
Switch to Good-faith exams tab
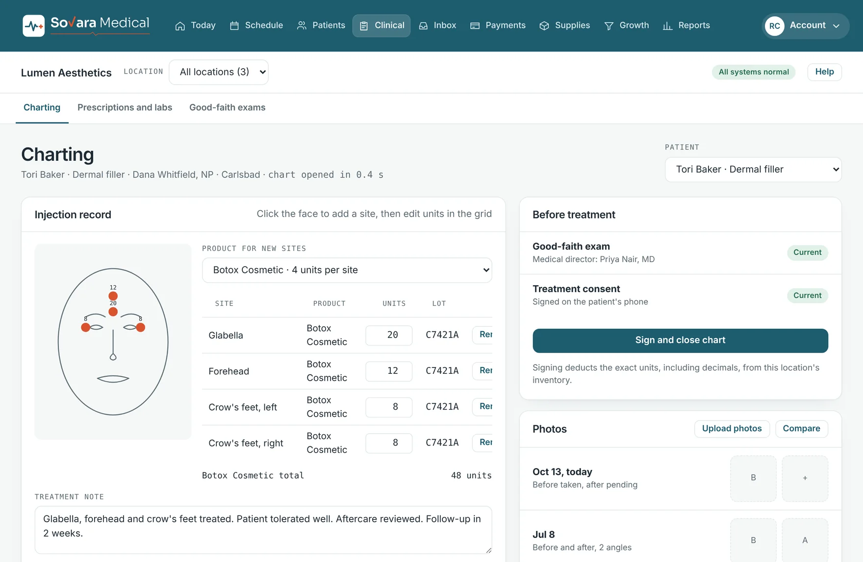pyautogui.click(x=228, y=108)
